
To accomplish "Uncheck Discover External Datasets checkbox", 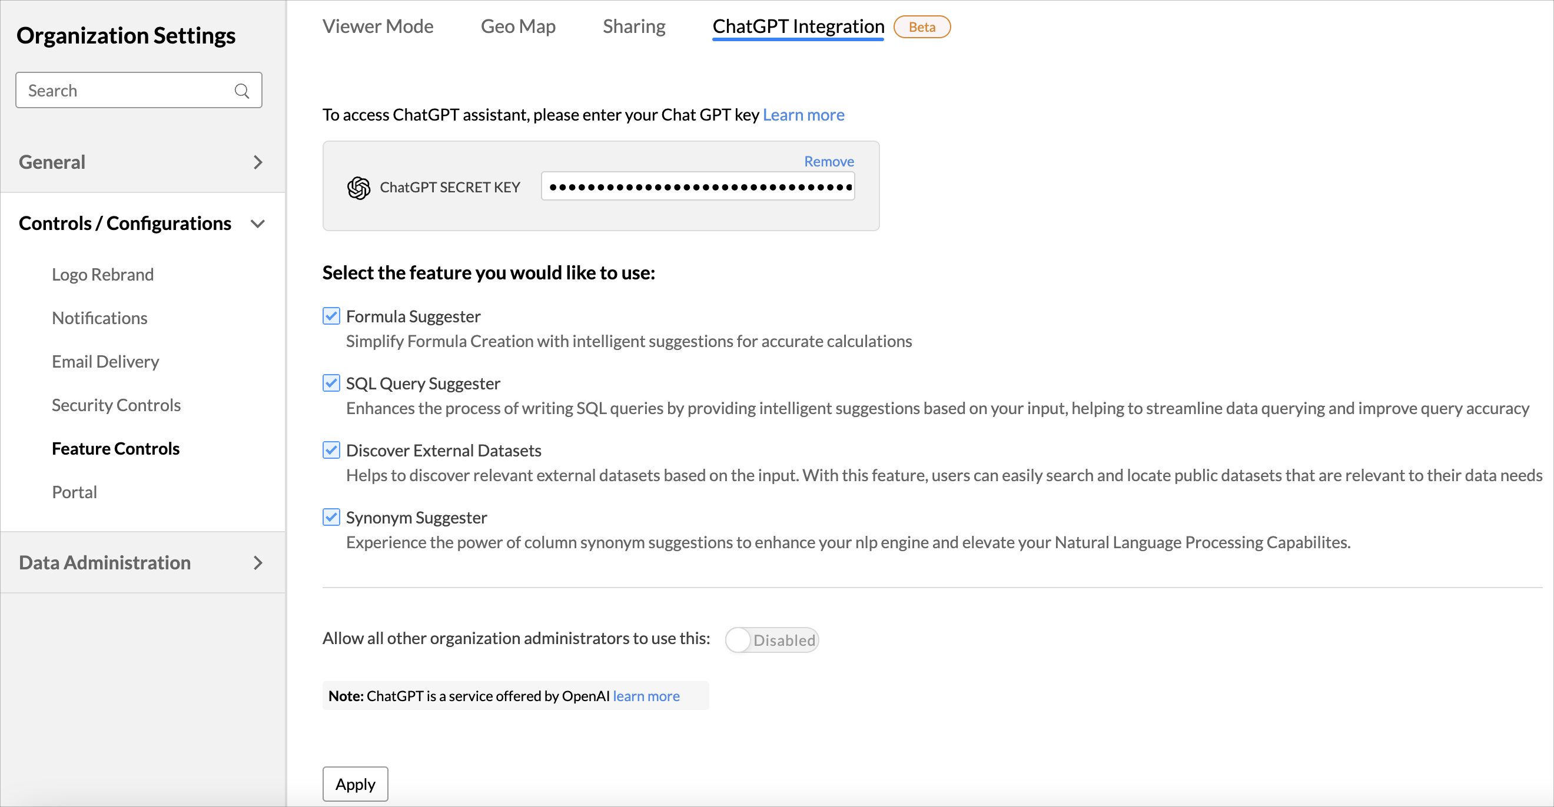I will (x=331, y=449).
